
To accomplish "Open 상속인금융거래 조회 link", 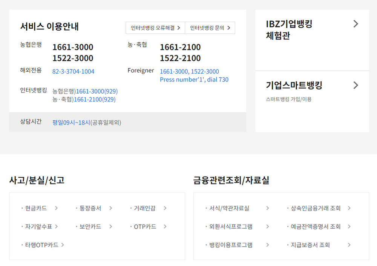I will 316,208.
